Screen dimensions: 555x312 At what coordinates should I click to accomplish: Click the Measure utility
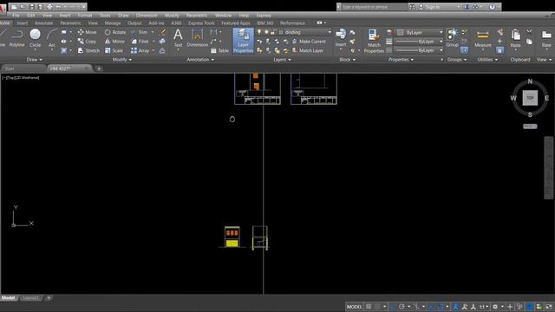483,38
